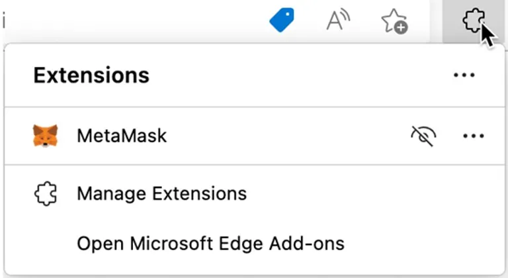Click blank space right of Manage Extensions
Viewport: 508px width, 278px height.
tap(372, 194)
